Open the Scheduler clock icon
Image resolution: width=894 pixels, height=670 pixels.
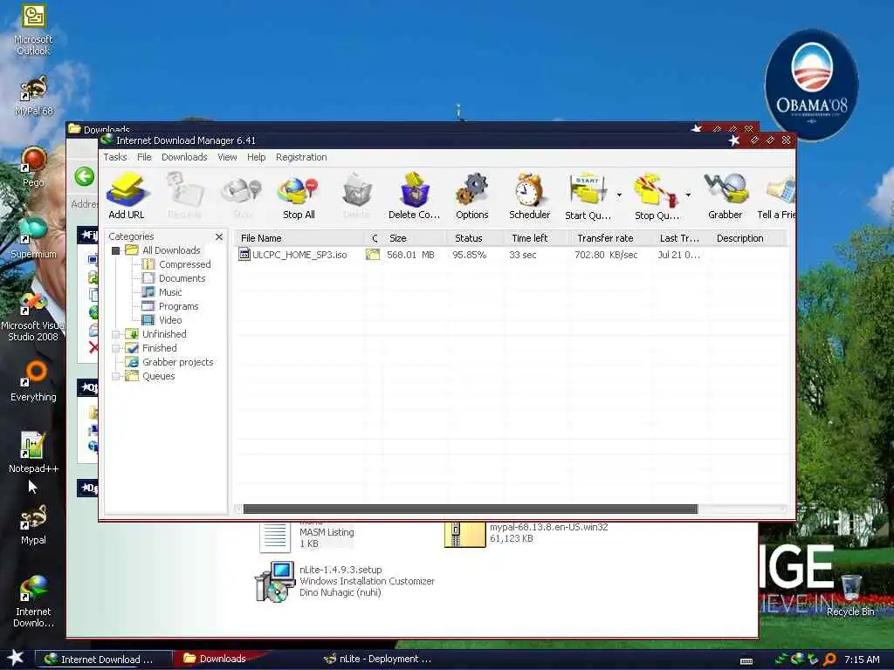point(530,195)
